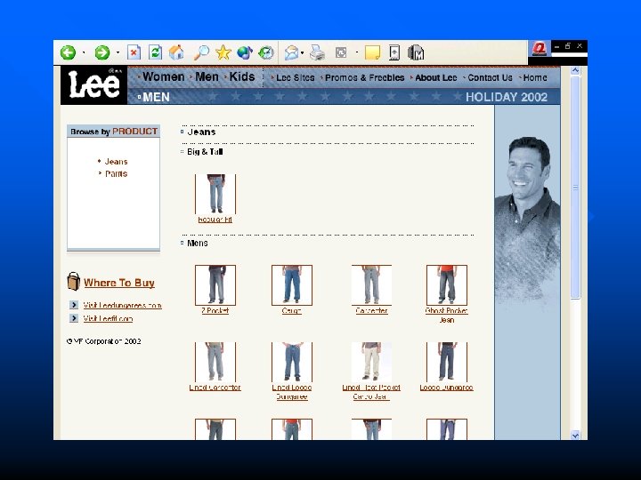Click the scrollbar up arrow

pyautogui.click(x=575, y=70)
